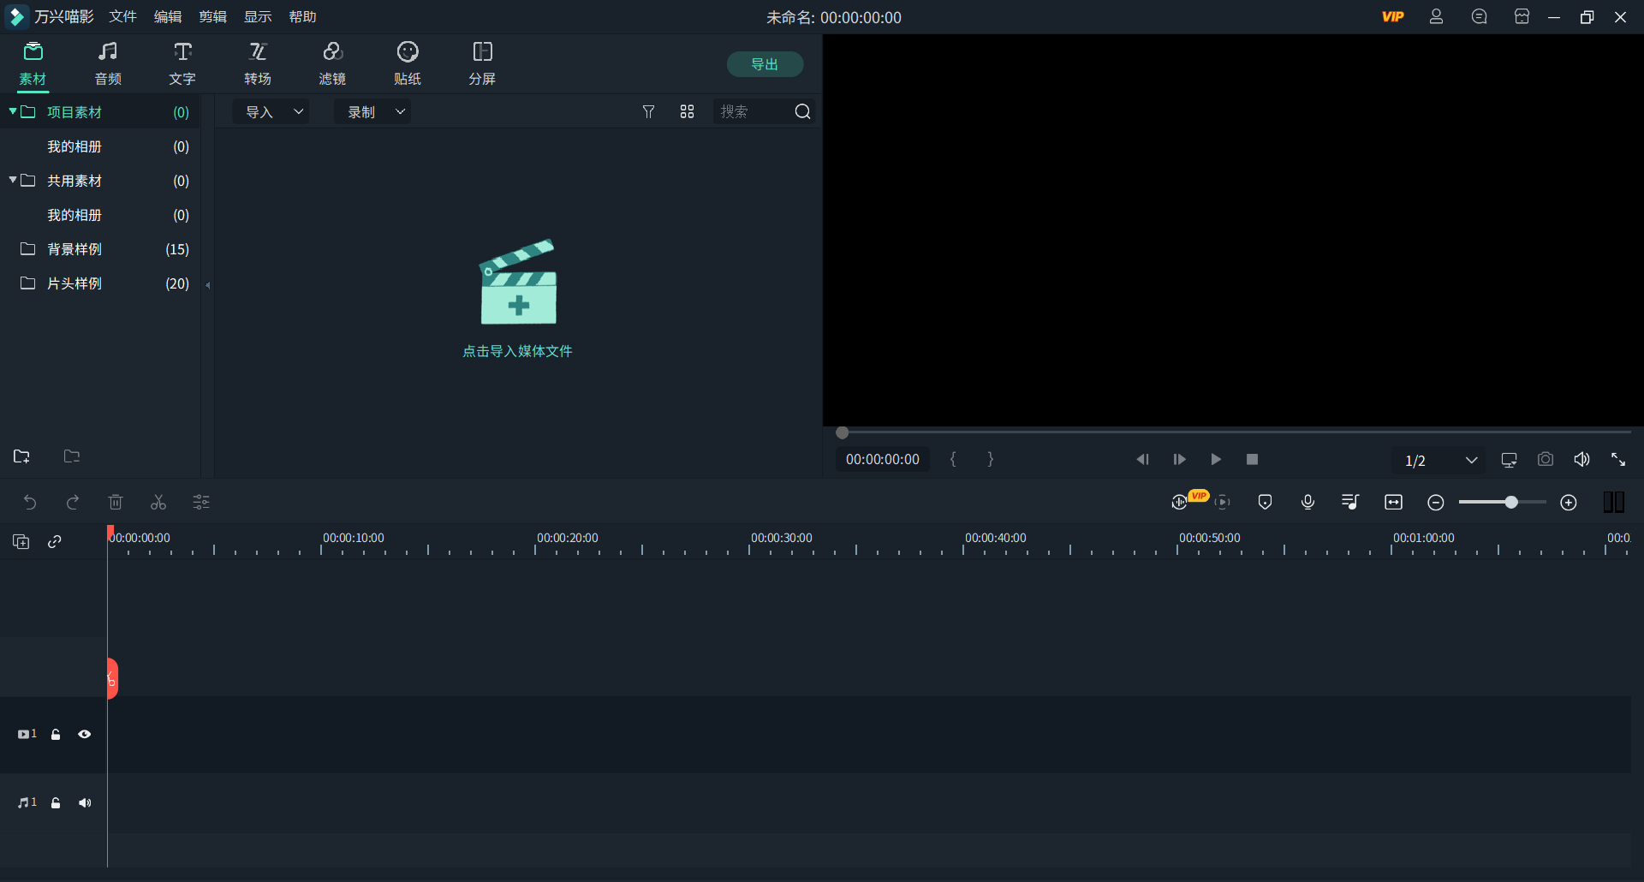Open the 导入 import dropdown
The height and width of the screenshot is (882, 1644).
coord(272,112)
